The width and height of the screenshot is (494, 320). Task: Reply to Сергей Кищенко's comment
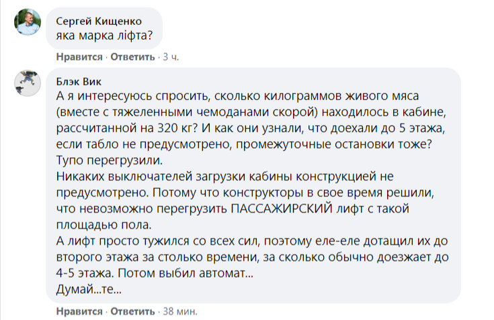[132, 56]
